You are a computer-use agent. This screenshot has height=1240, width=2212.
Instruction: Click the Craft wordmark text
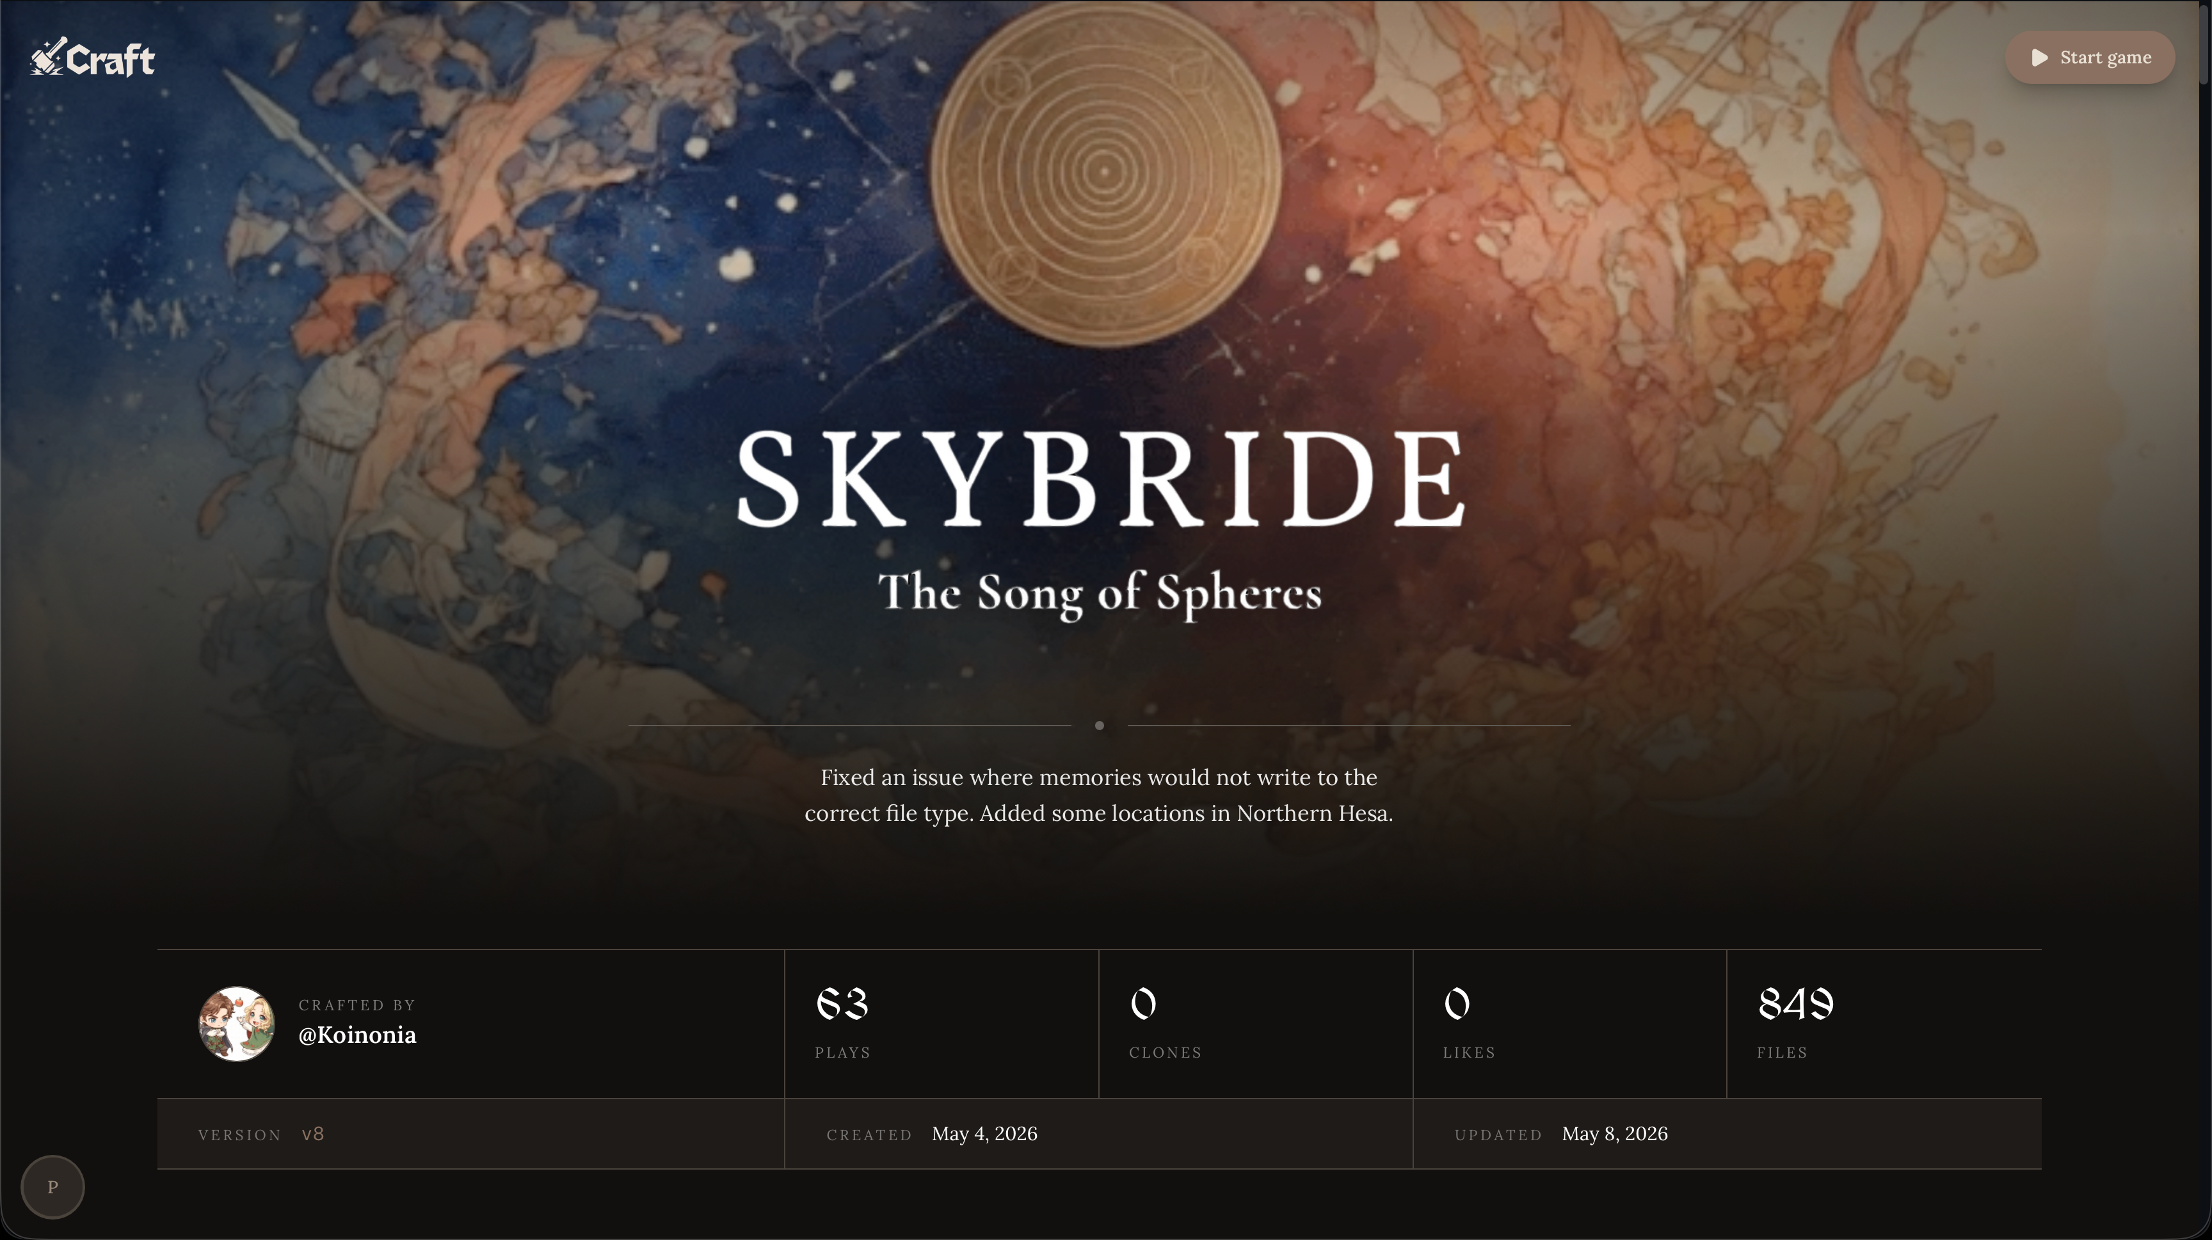tap(111, 60)
